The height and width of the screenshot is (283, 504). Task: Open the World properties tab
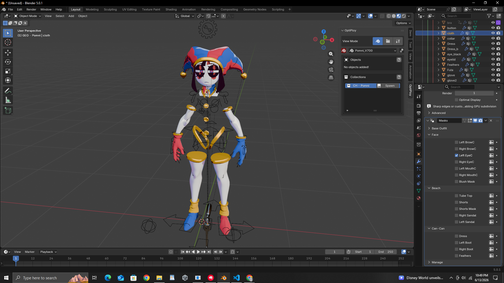point(419,135)
